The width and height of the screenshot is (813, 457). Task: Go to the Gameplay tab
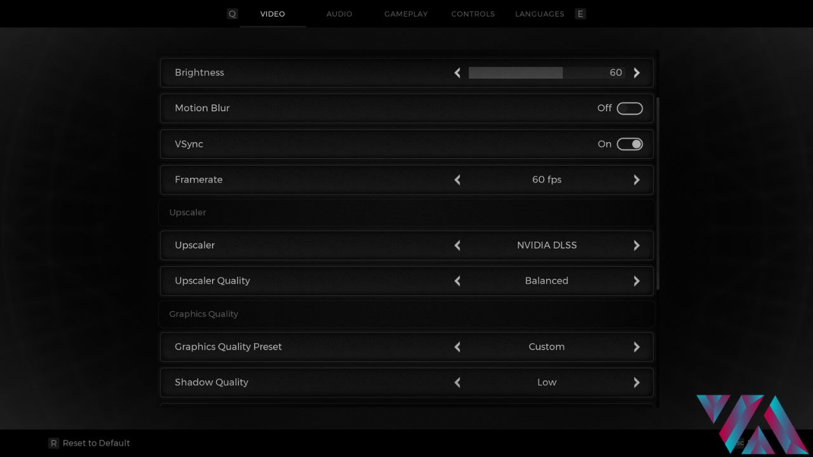click(x=406, y=14)
